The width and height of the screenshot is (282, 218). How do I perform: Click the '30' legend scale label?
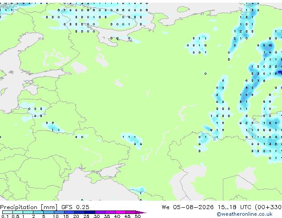click(97, 216)
